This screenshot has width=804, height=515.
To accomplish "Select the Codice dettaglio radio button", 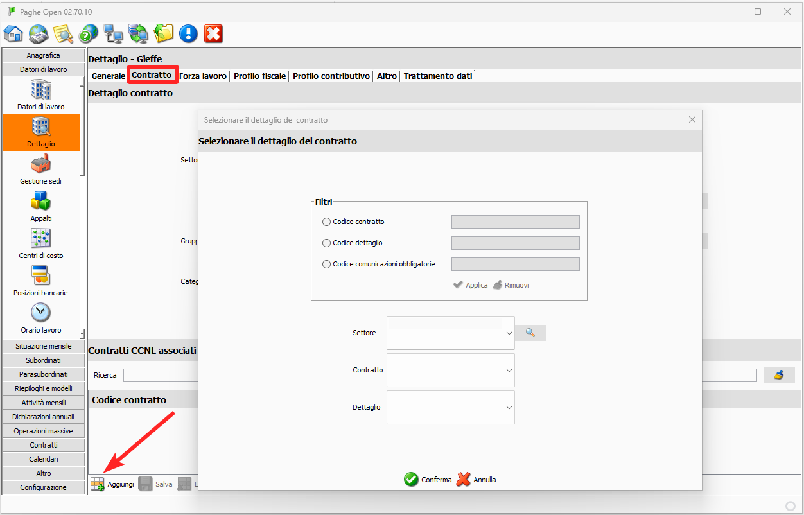I will [x=327, y=243].
